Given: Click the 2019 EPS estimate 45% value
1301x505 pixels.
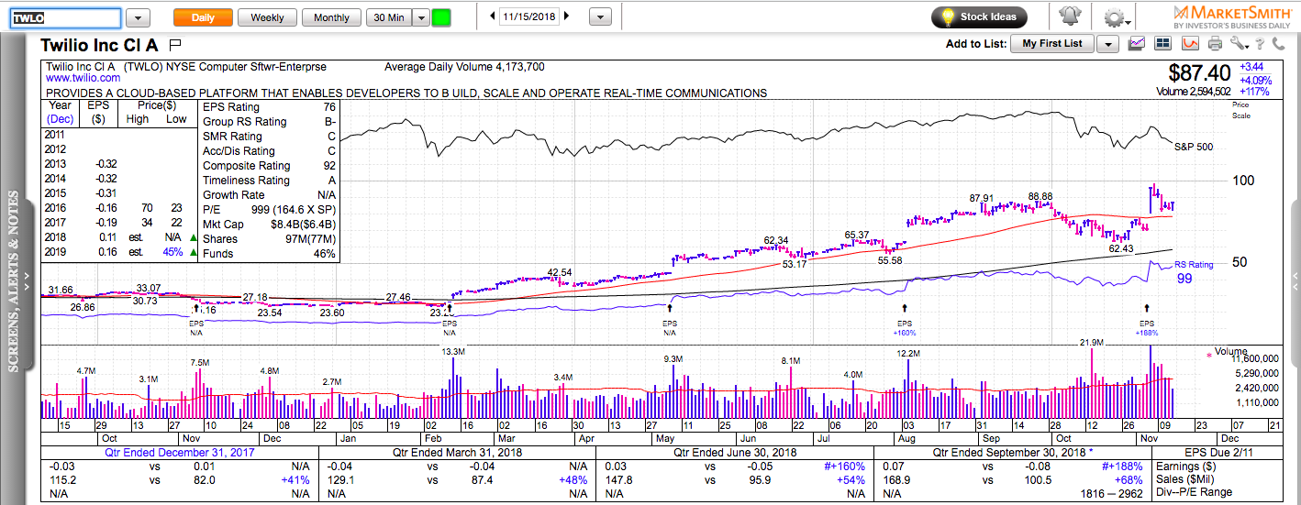Looking at the screenshot, I should [172, 253].
